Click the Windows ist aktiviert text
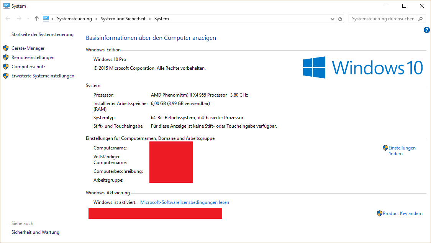Screen dimensions: 431x243 click(x=115, y=202)
